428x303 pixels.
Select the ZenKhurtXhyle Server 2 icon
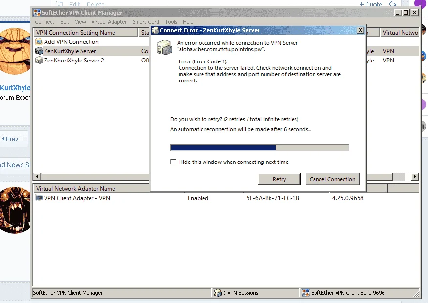coord(39,60)
